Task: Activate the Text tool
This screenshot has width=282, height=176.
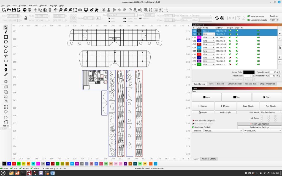Action: coord(6,65)
